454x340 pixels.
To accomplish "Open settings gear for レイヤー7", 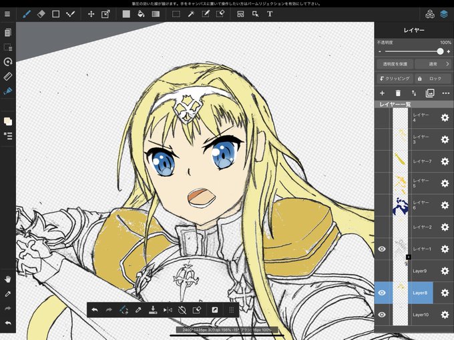I will [445, 161].
